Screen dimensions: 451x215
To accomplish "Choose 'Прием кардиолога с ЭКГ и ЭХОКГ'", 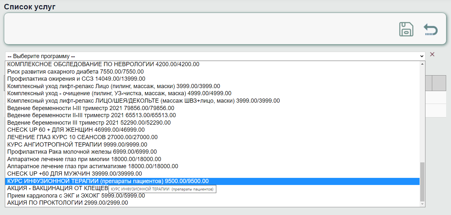I will pos(76,196).
